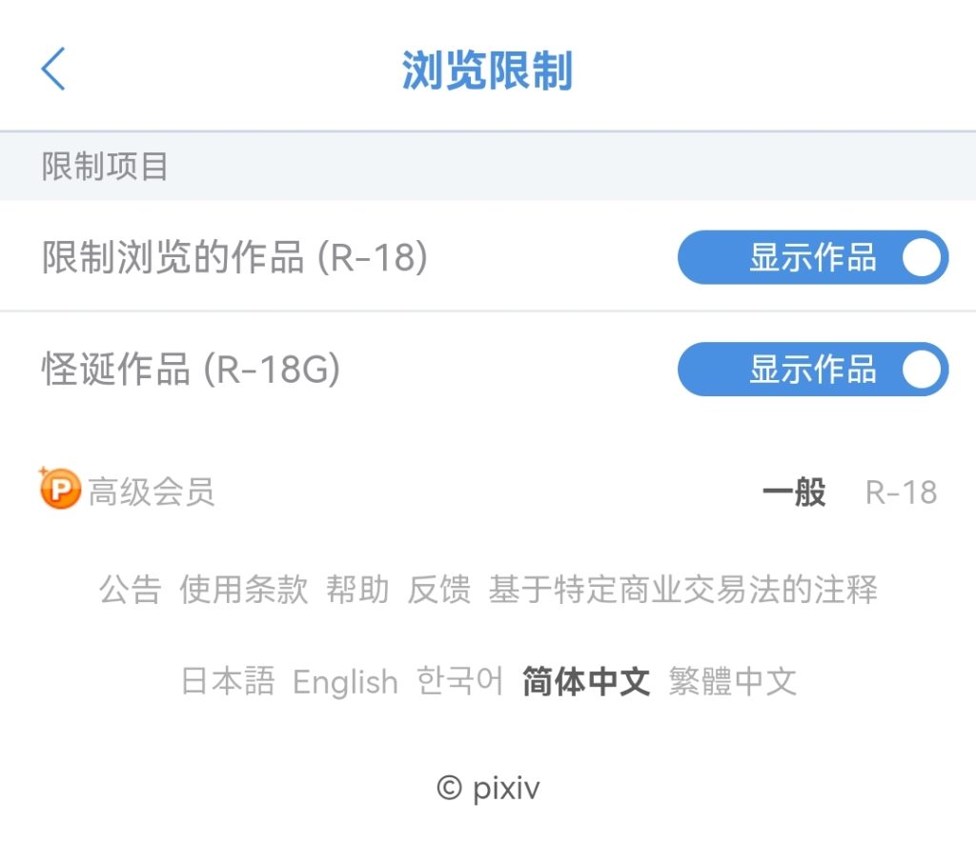
Task: Tap the back arrow icon
Action: pos(53,70)
